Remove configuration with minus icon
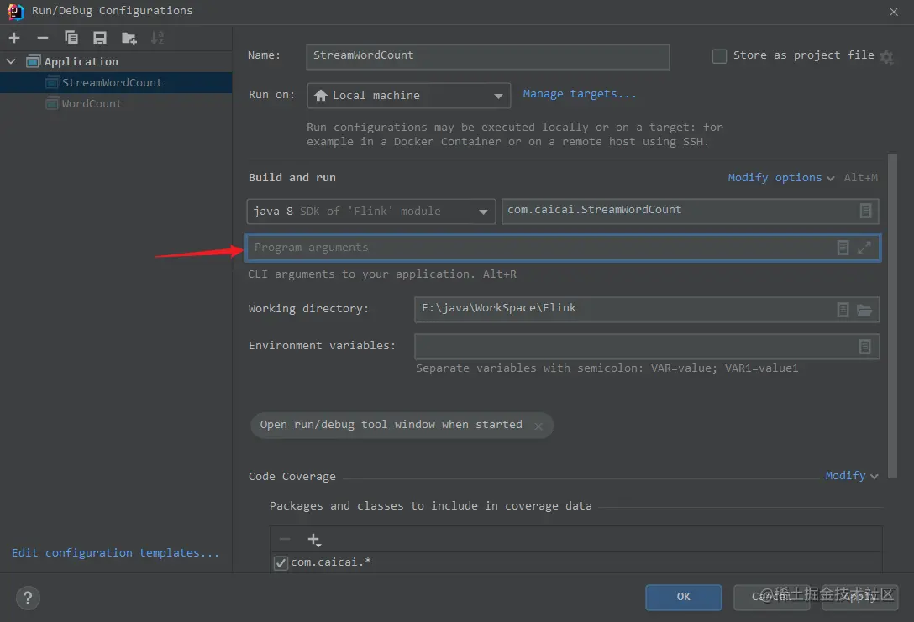 43,39
